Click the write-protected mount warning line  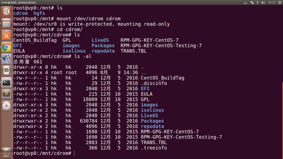click(91, 24)
